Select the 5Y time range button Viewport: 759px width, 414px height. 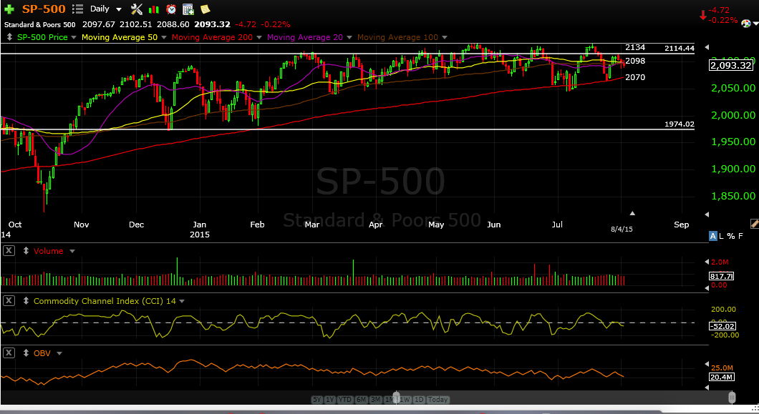click(x=316, y=400)
